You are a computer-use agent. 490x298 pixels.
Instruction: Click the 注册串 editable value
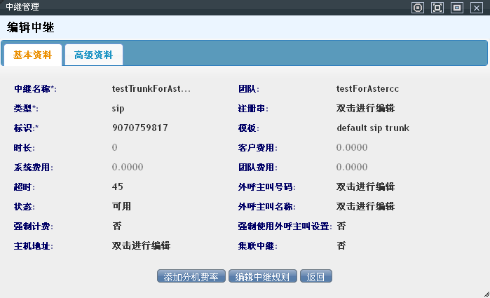[365, 109]
